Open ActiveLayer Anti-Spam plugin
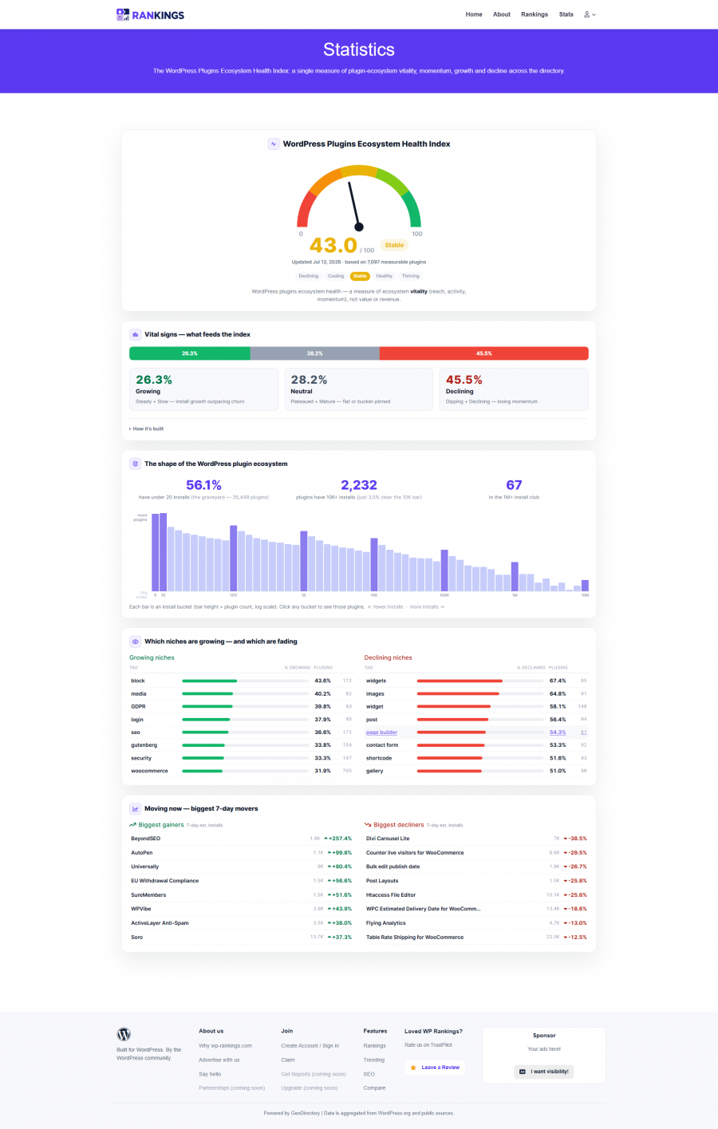Screen dimensions: 718x1129 pos(242,923)
